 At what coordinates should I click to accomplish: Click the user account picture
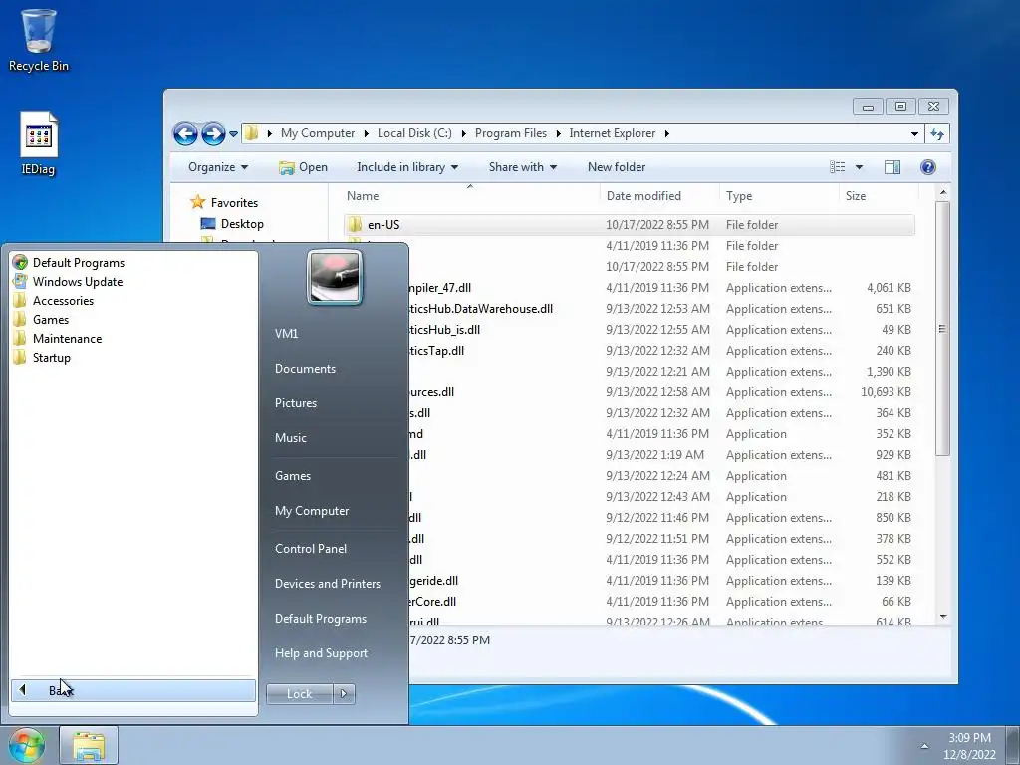click(x=334, y=278)
